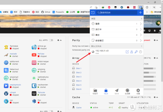Collapse the Docker apps panel
Image resolution: width=163 pixels, height=112 pixels.
pos(61,40)
